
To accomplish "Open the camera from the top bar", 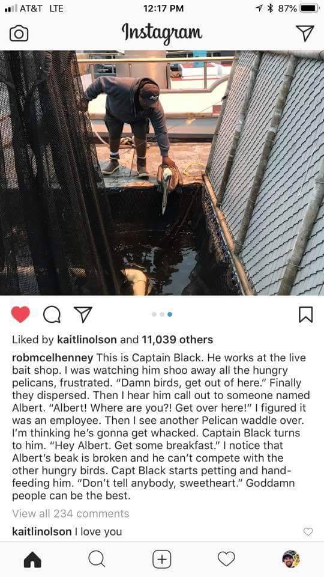I will point(19,34).
